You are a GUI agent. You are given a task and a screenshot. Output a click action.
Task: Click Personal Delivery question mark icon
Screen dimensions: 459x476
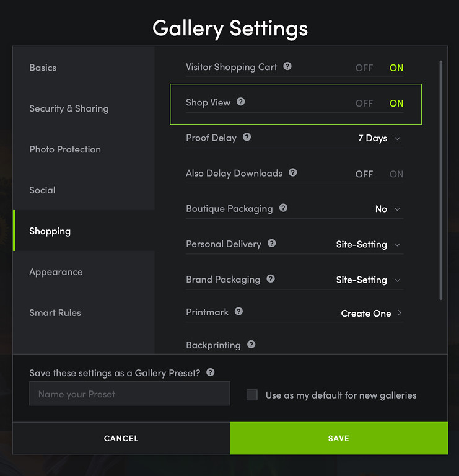click(x=272, y=243)
